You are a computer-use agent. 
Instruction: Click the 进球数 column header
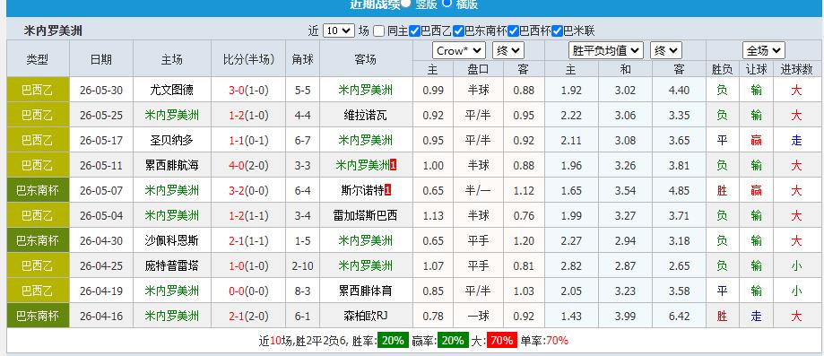point(797,69)
